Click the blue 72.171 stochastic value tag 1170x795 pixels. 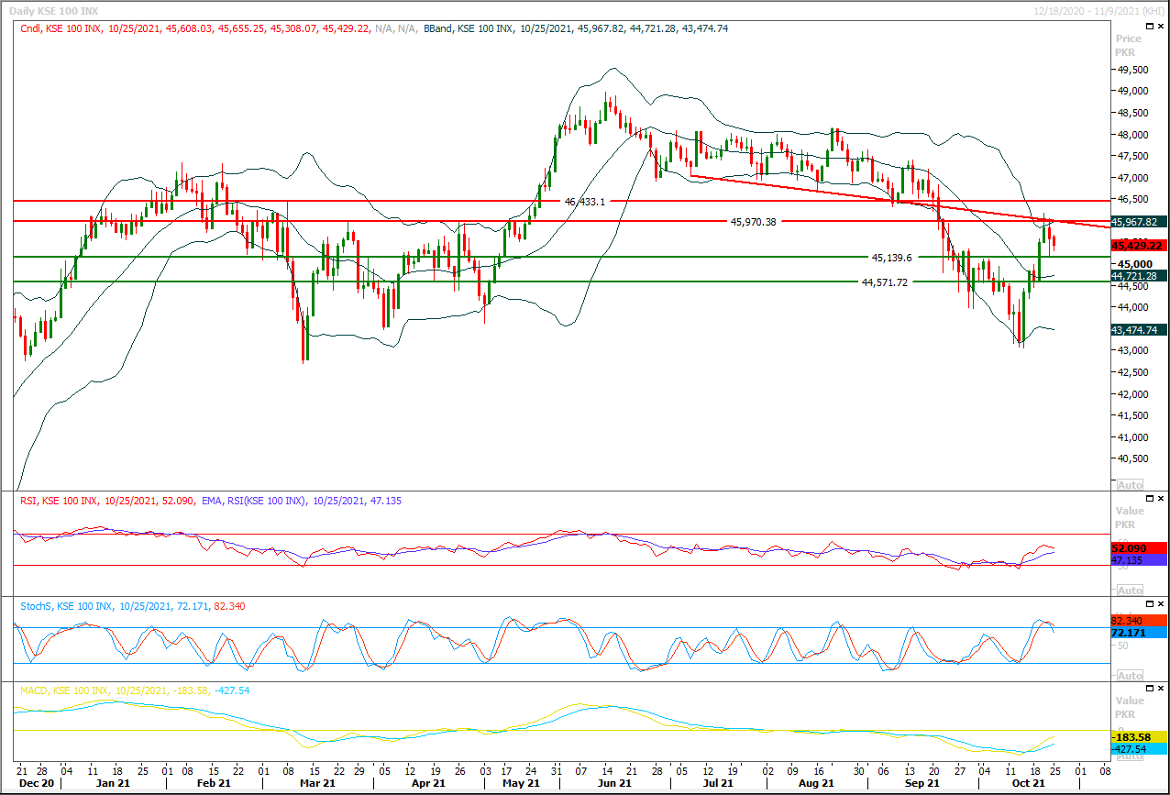1138,633
